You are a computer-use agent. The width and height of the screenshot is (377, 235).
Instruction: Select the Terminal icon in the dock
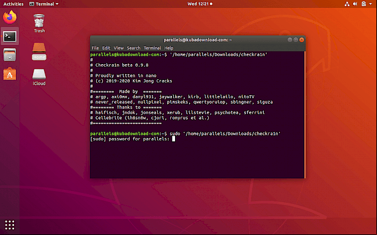[10, 37]
